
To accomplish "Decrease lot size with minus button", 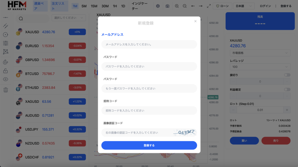I will pos(233,110).
